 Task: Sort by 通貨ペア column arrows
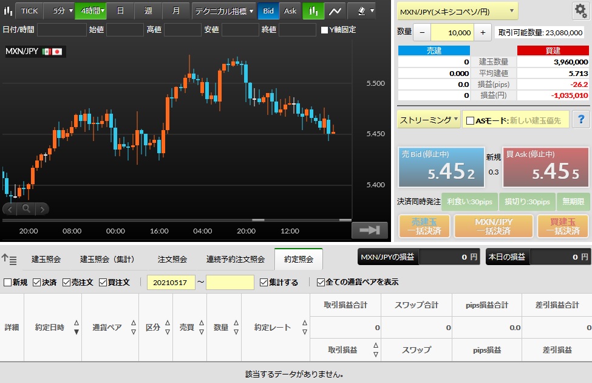(x=133, y=328)
